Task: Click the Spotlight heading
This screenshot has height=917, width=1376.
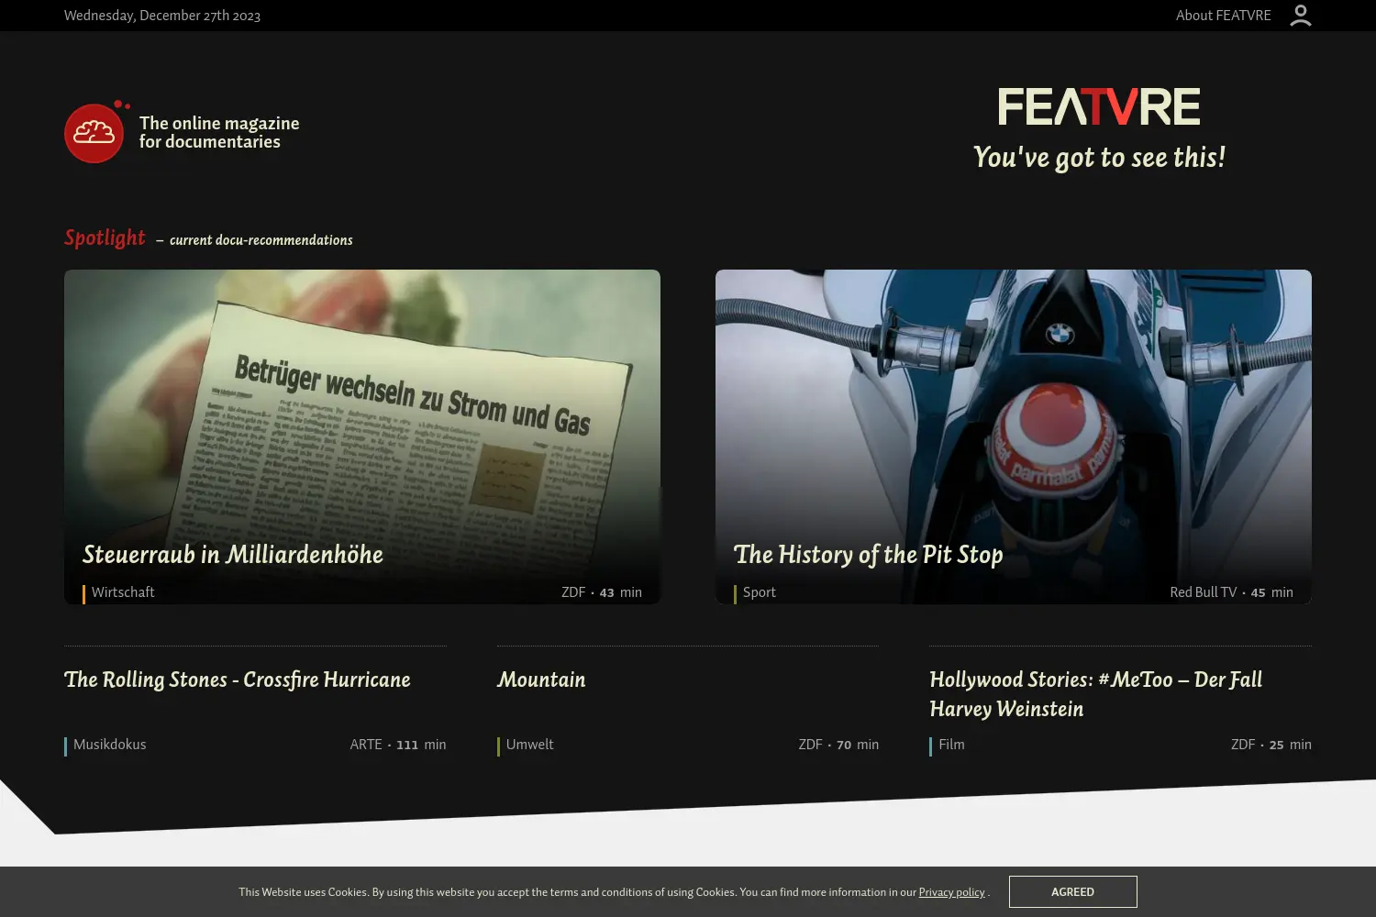Action: coord(105,238)
